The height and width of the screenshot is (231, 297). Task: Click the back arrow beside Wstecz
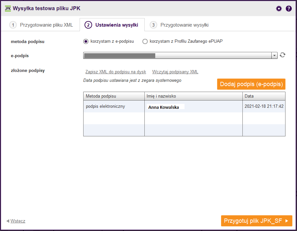8,221
